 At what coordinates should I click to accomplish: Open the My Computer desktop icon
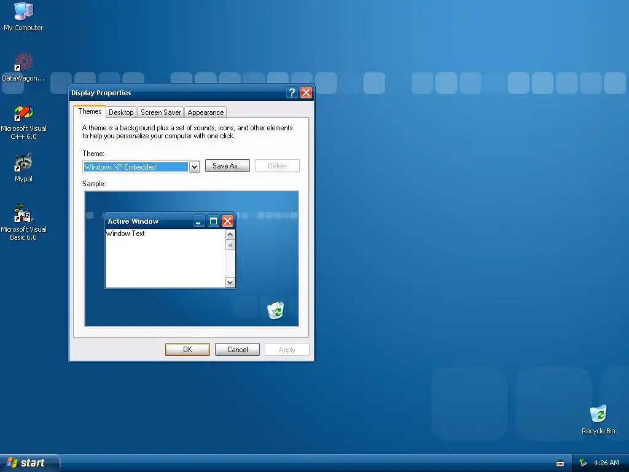(x=23, y=16)
